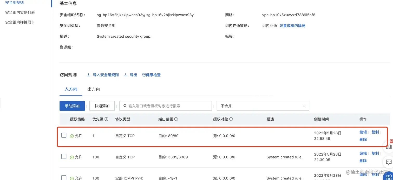Click port value 目的: 80/80
This screenshot has width=393, height=180.
coord(168,136)
